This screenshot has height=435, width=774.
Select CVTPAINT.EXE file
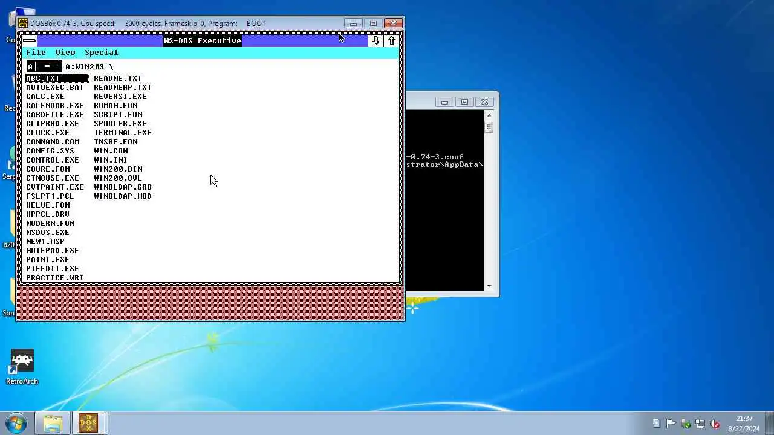[x=55, y=187]
